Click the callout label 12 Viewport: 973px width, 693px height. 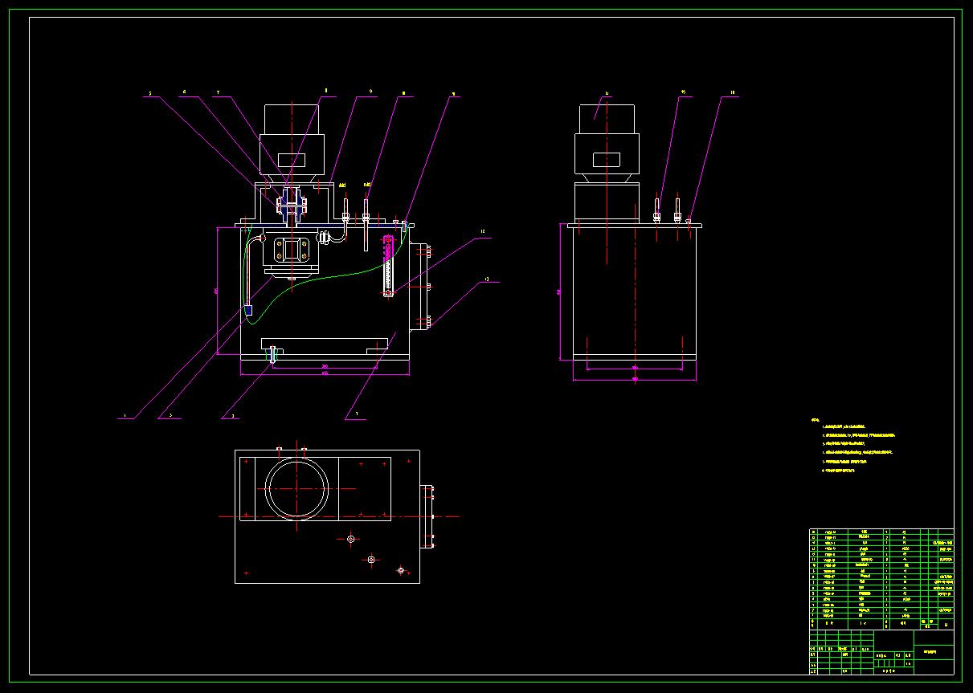tap(483, 231)
